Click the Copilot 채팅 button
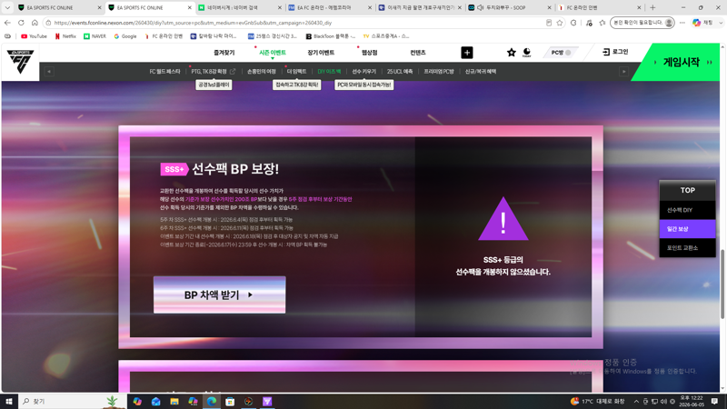The image size is (727, 409). (x=702, y=22)
